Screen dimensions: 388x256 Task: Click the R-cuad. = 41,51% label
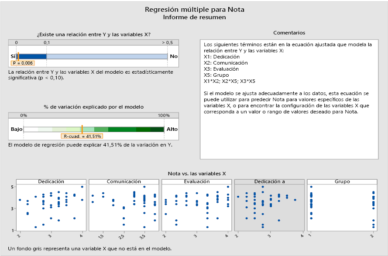[82, 136]
